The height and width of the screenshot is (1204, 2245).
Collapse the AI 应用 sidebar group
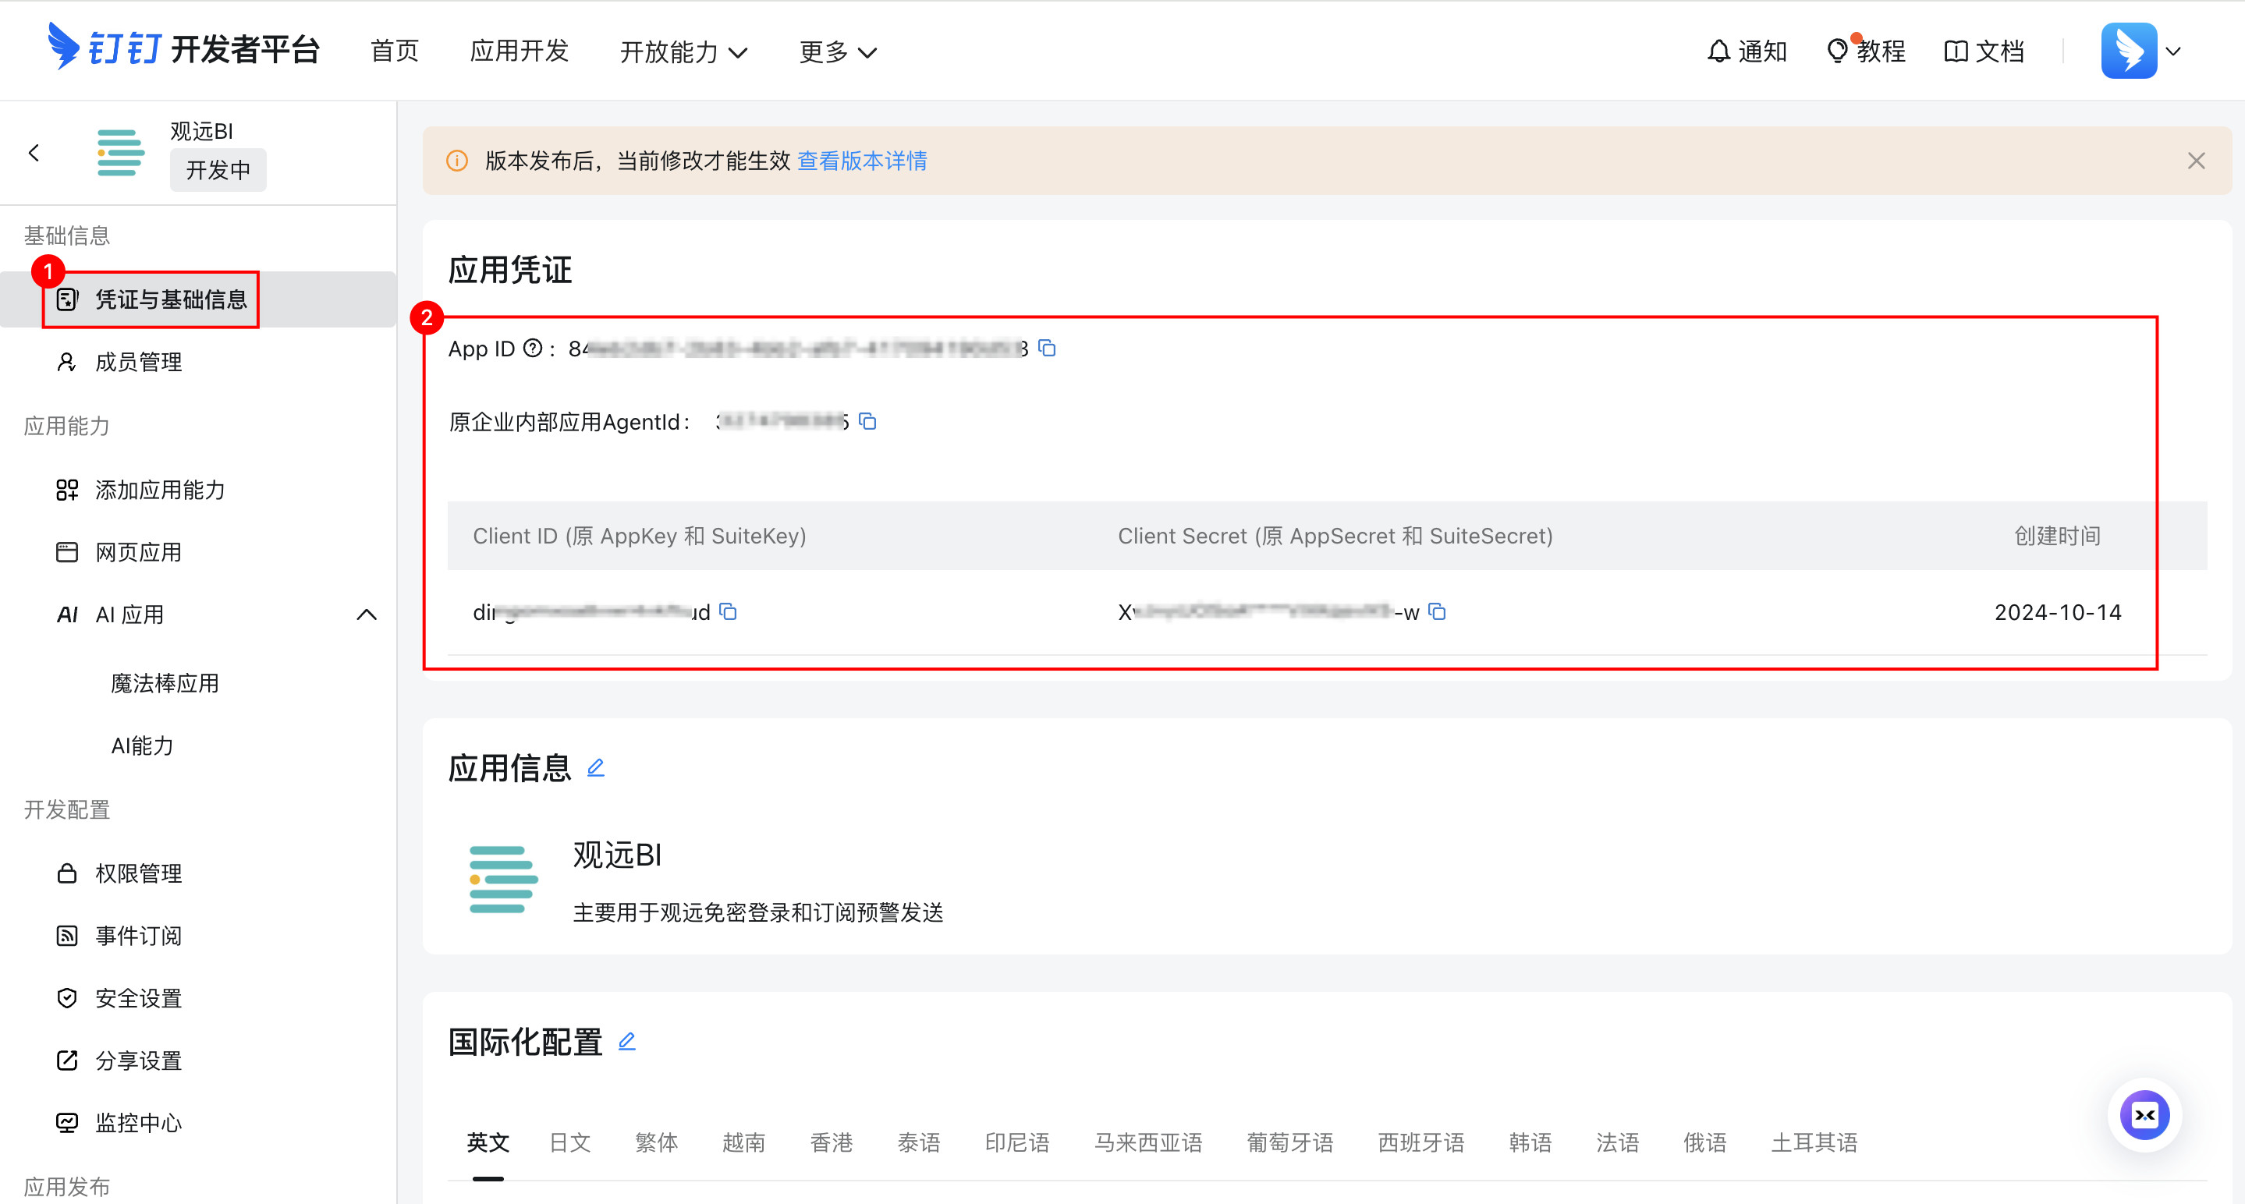(x=366, y=615)
